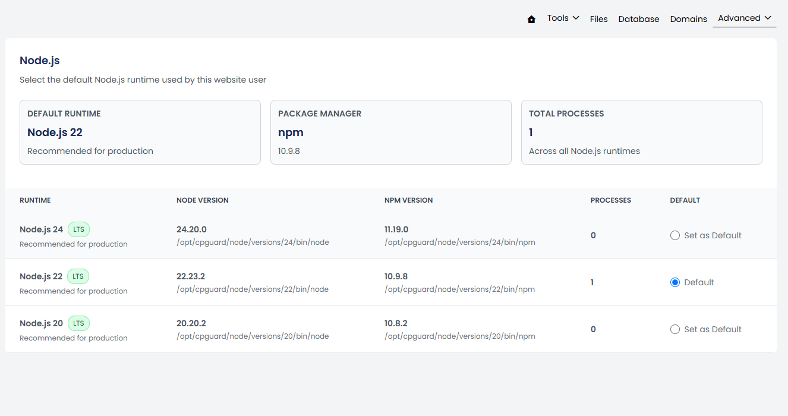Open the Database page
The image size is (788, 416).
pos(639,19)
